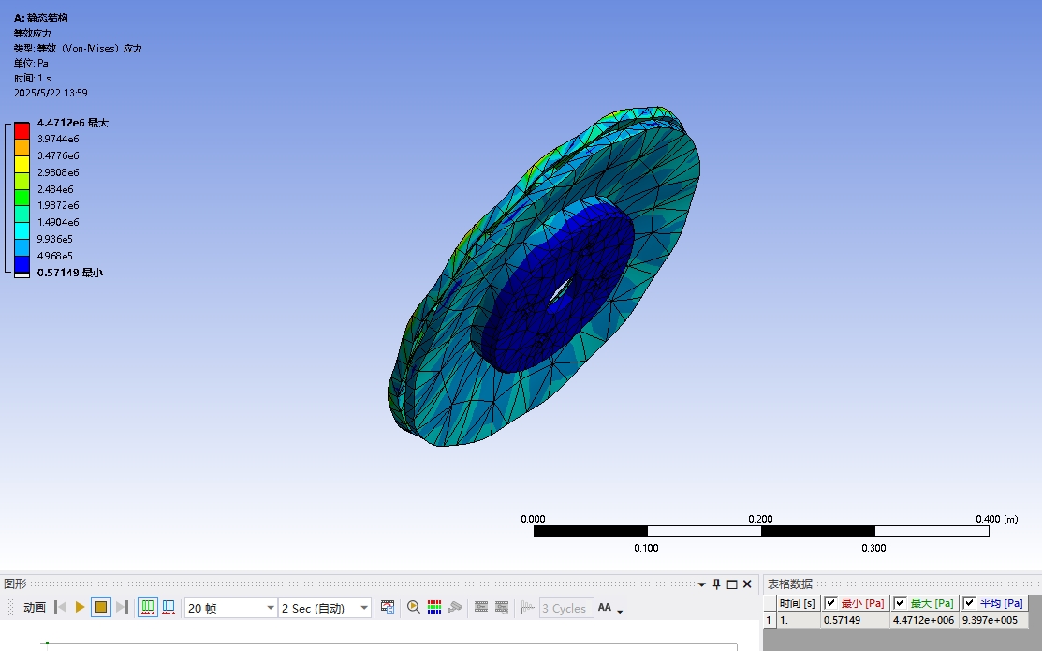
Task: Toggle the 平均 [Pa] column checkbox
Action: pos(969,603)
